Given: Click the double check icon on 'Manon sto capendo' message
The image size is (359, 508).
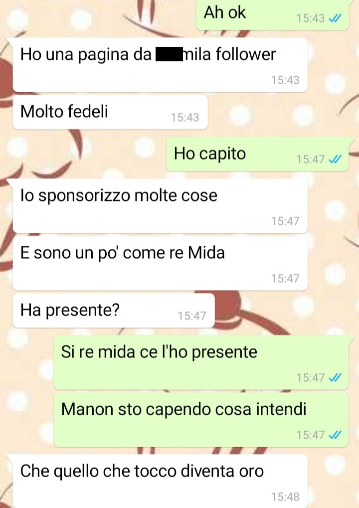Looking at the screenshot, I should tap(335, 435).
